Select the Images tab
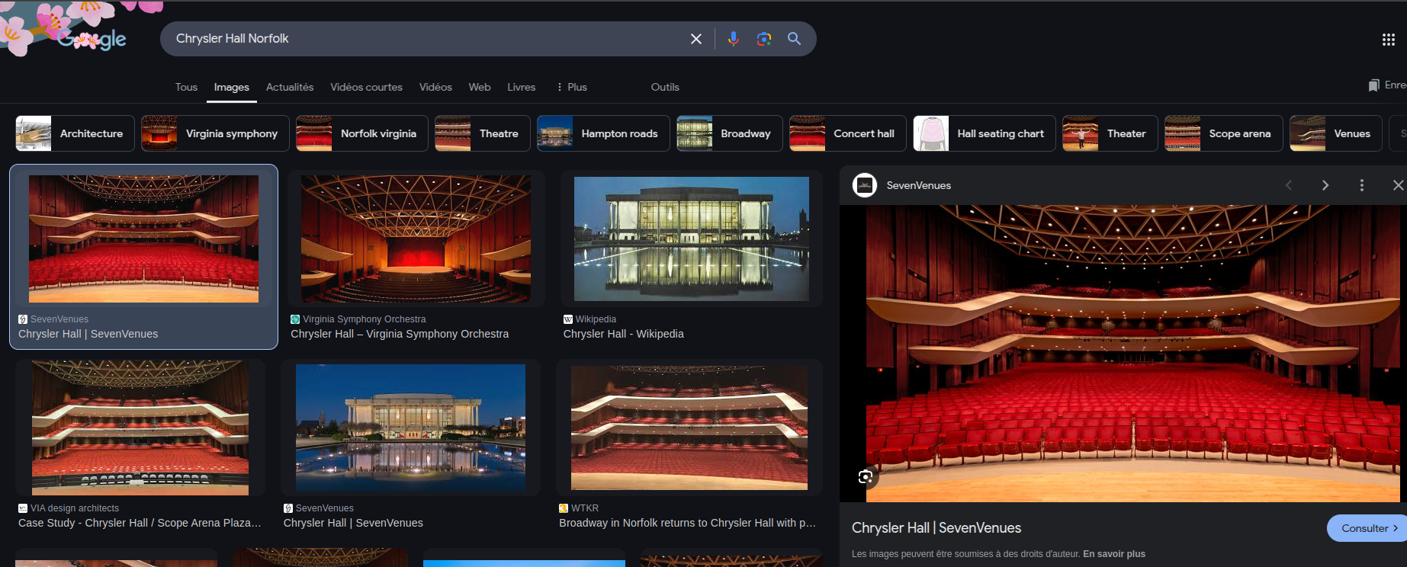 232,87
